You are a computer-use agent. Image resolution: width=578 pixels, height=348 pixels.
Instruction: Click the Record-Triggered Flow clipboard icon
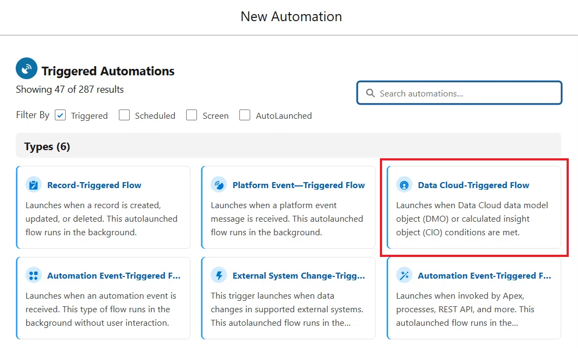click(34, 185)
